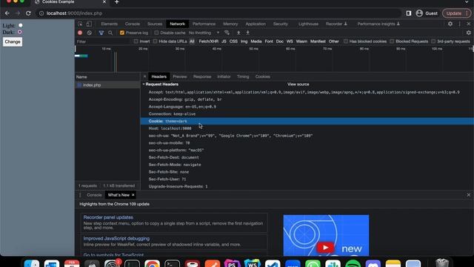Select the Dark radio button
This screenshot has height=267, width=474.
pyautogui.click(x=20, y=32)
